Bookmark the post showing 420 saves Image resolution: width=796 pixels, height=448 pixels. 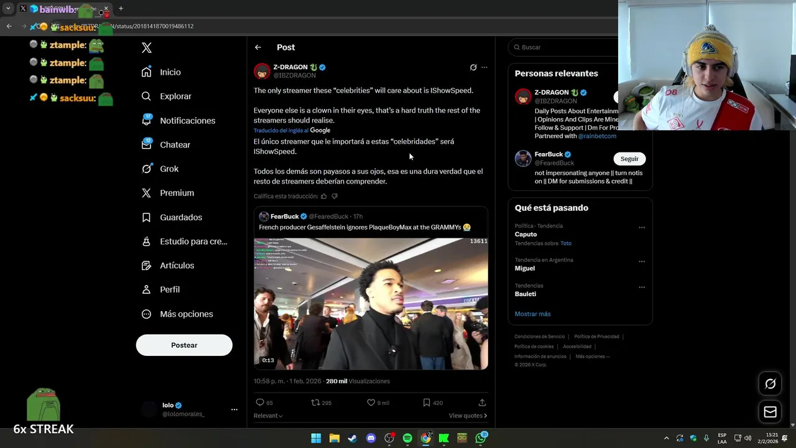427,403
